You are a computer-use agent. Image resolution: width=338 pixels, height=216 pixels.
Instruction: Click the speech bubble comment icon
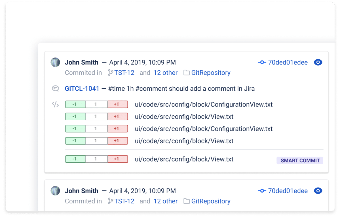55,88
